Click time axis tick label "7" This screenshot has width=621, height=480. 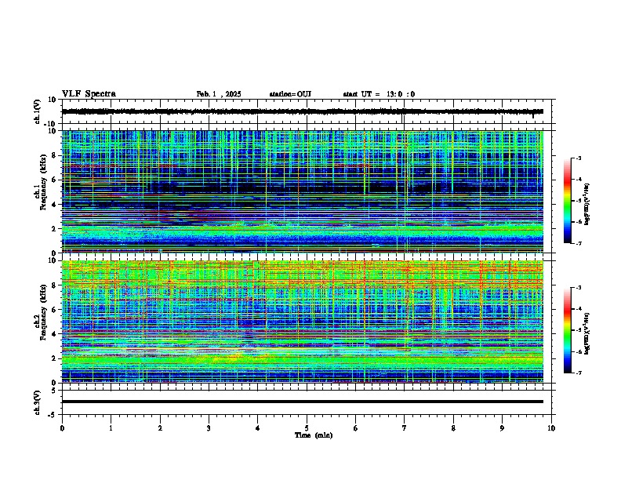(405, 428)
